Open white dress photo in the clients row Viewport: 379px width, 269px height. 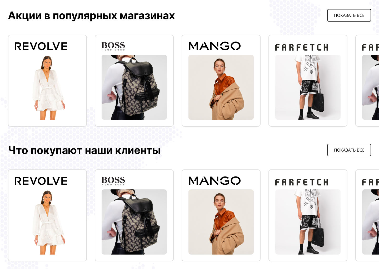(47, 222)
